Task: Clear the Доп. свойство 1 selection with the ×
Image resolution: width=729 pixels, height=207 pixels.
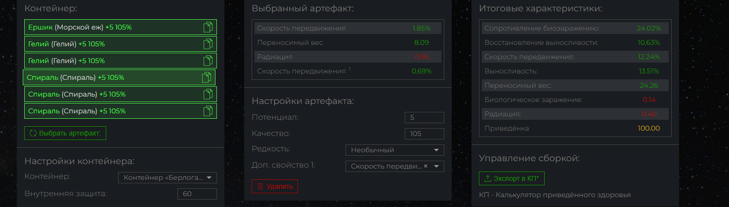Action: point(426,167)
